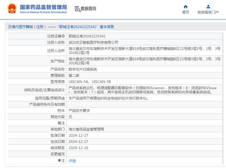
Task: Click the 适用范围/预期用途 row label
Action: click(50, 98)
